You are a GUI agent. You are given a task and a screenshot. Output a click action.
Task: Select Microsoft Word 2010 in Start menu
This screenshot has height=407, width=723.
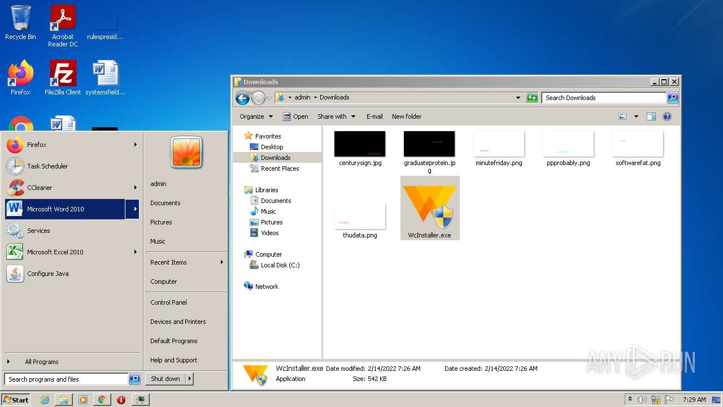pyautogui.click(x=66, y=209)
